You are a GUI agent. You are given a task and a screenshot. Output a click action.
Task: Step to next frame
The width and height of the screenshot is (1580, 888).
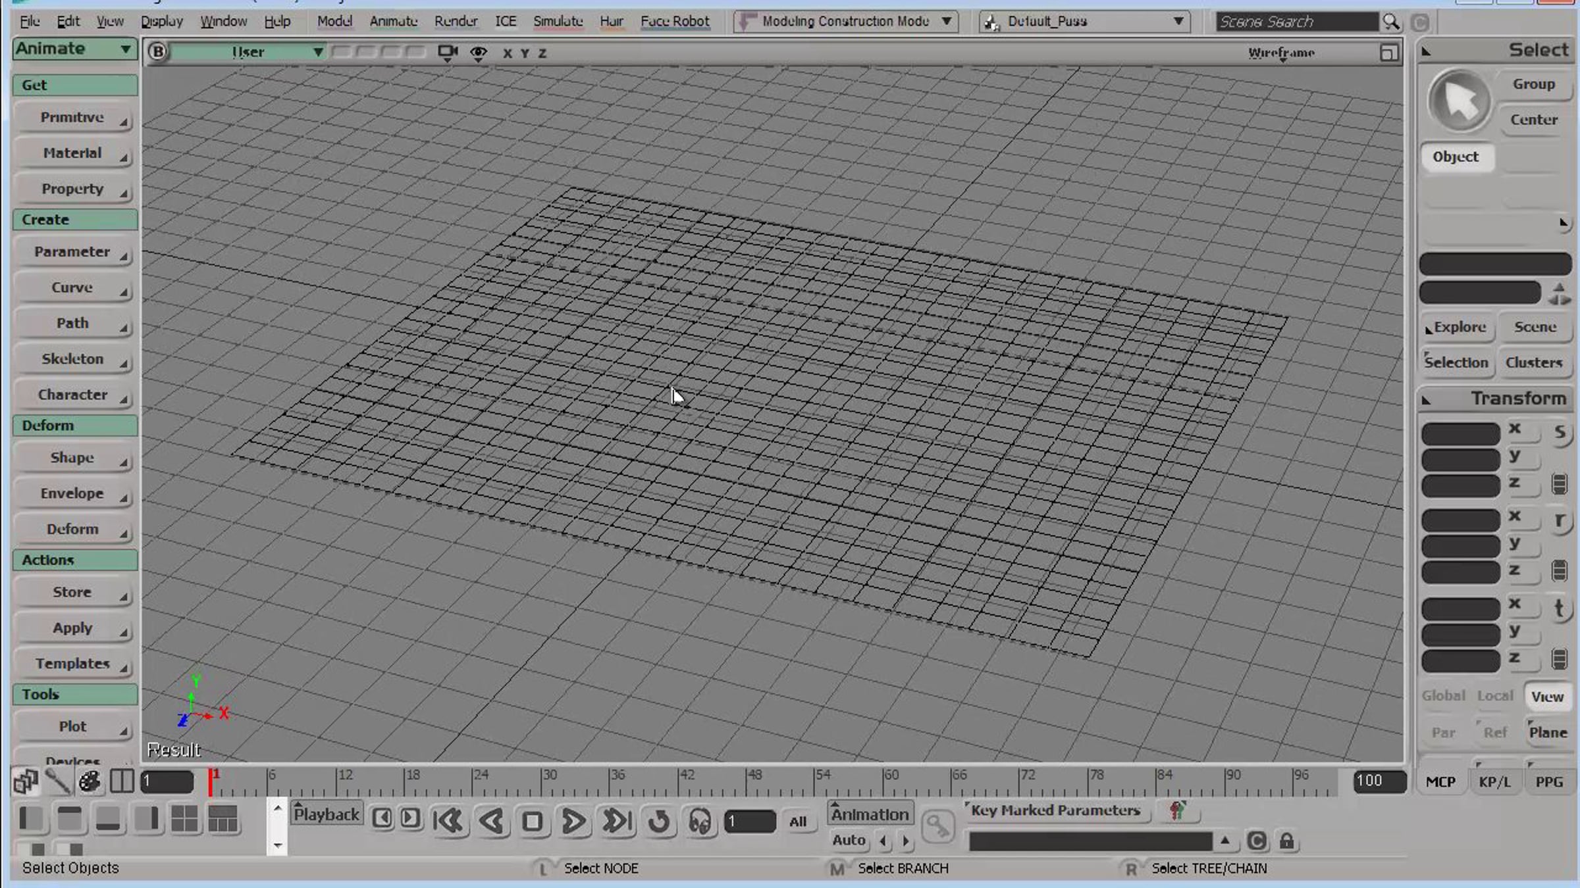click(410, 818)
